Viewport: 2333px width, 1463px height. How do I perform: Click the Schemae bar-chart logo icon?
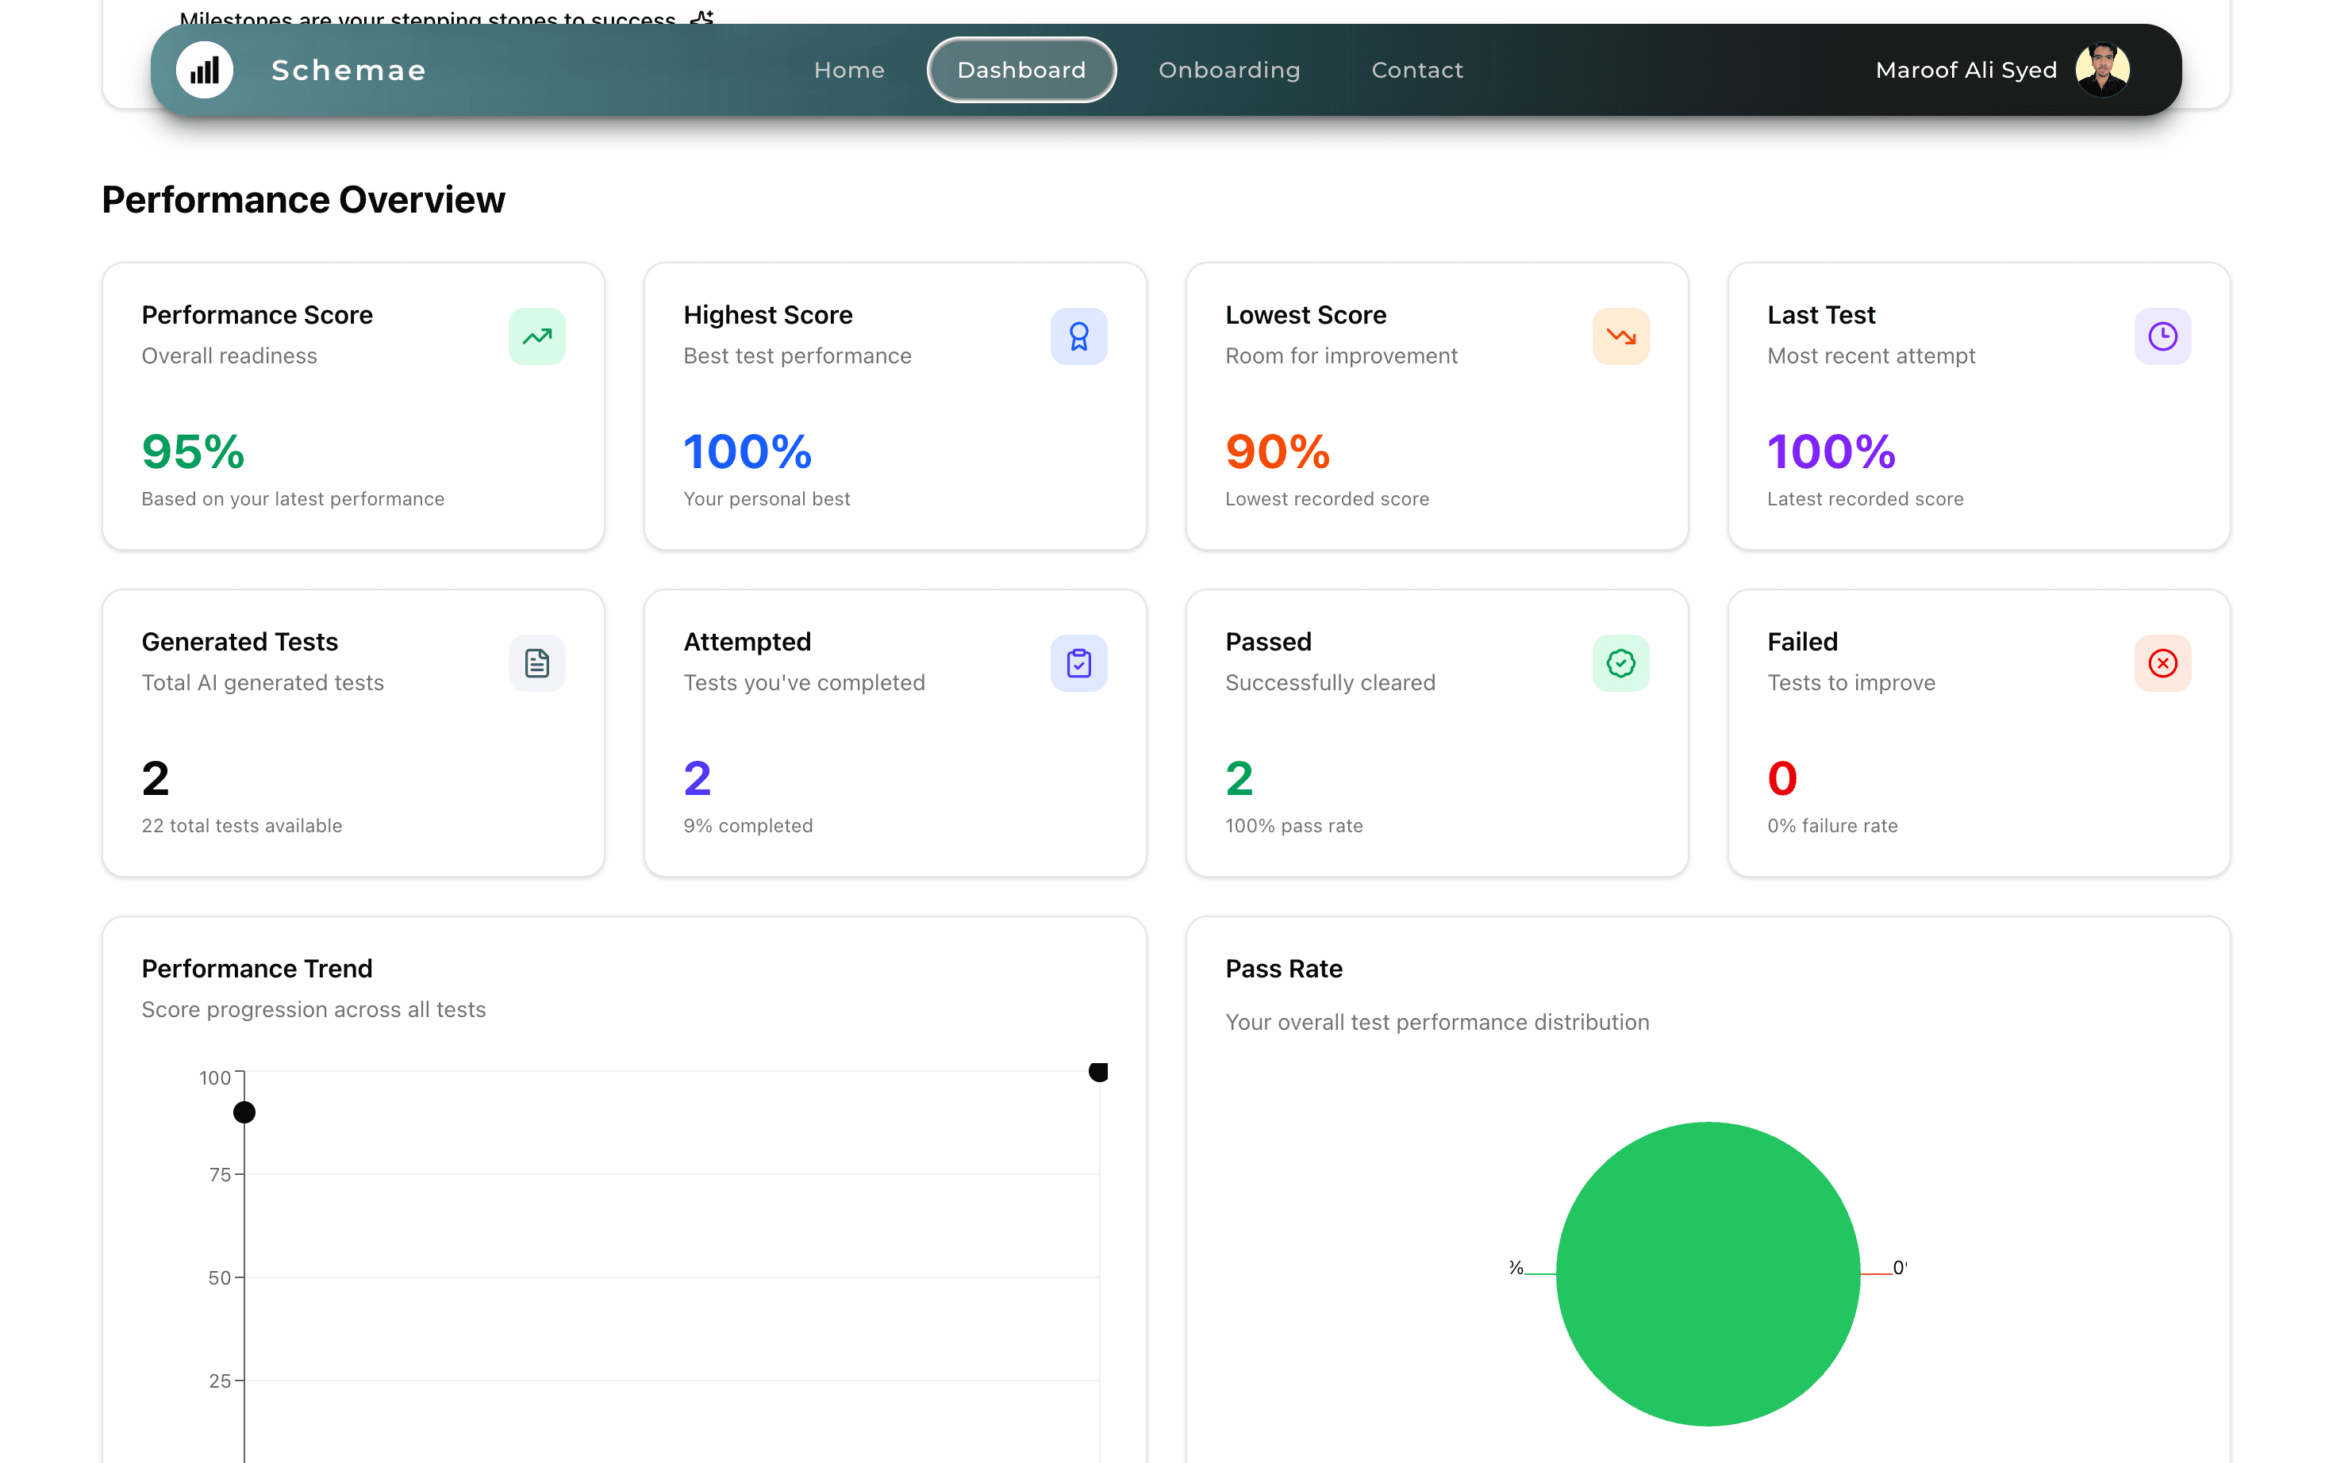point(204,70)
